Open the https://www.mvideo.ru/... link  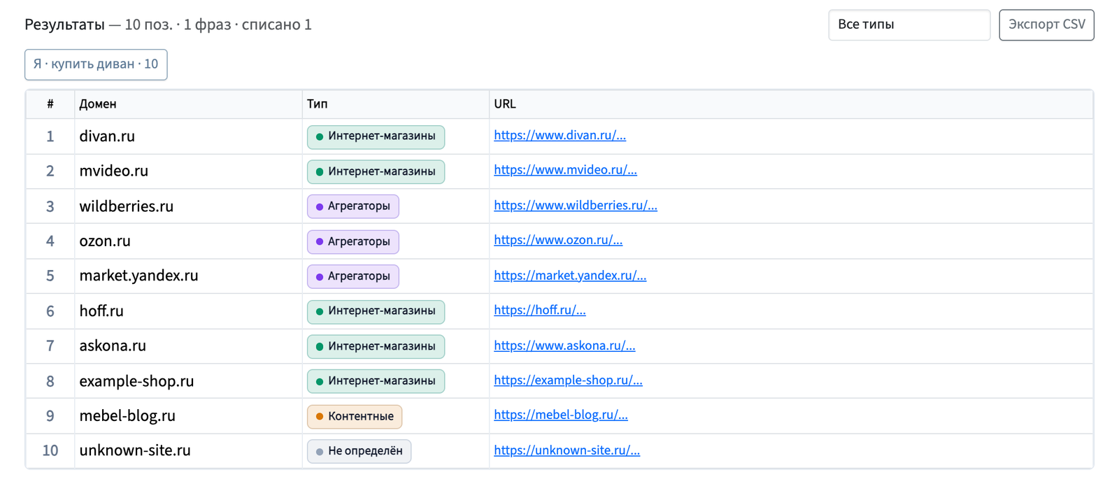(565, 170)
